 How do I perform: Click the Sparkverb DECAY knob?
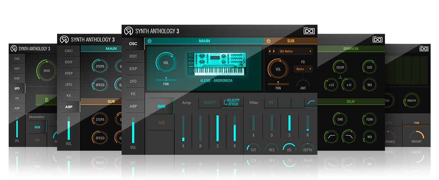pyautogui.click(x=340, y=67)
